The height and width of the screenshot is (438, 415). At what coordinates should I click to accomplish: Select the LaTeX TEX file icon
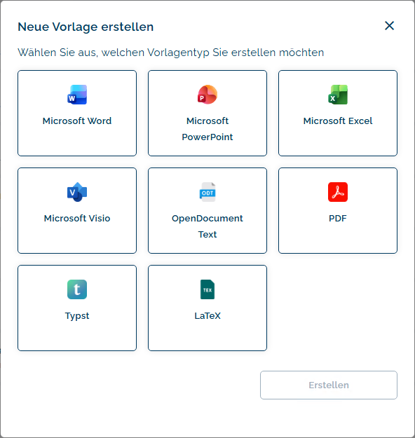[207, 289]
